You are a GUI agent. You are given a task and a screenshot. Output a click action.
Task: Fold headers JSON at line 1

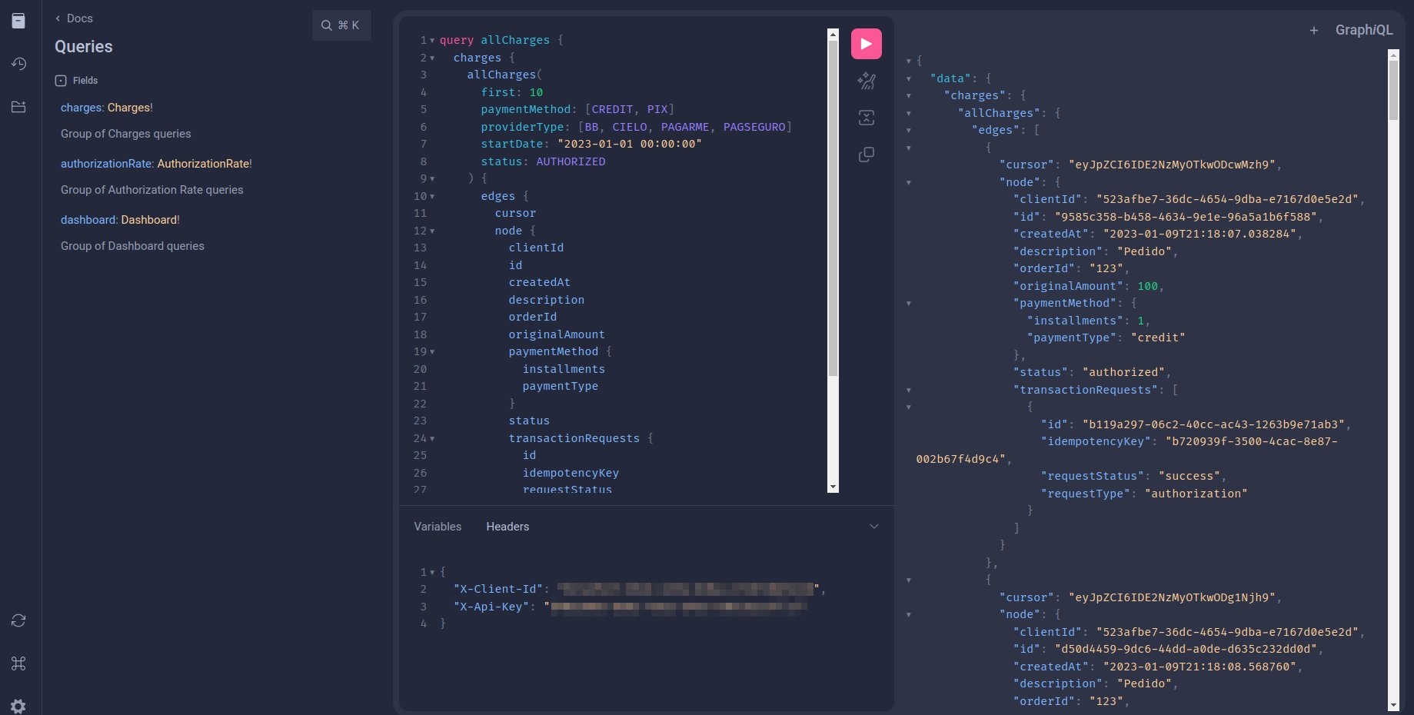[432, 573]
